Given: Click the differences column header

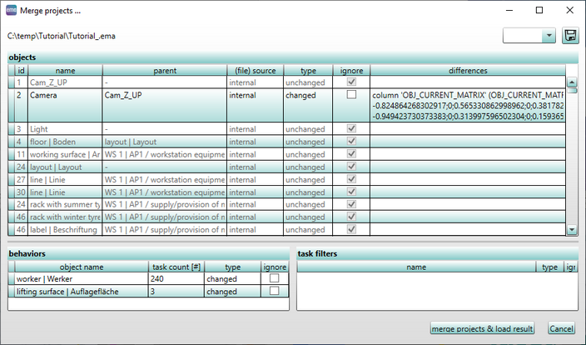Looking at the screenshot, I should (467, 71).
